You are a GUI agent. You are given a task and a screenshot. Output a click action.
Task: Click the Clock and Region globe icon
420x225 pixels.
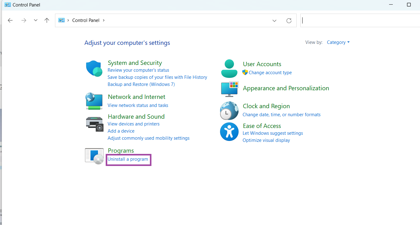(229, 111)
